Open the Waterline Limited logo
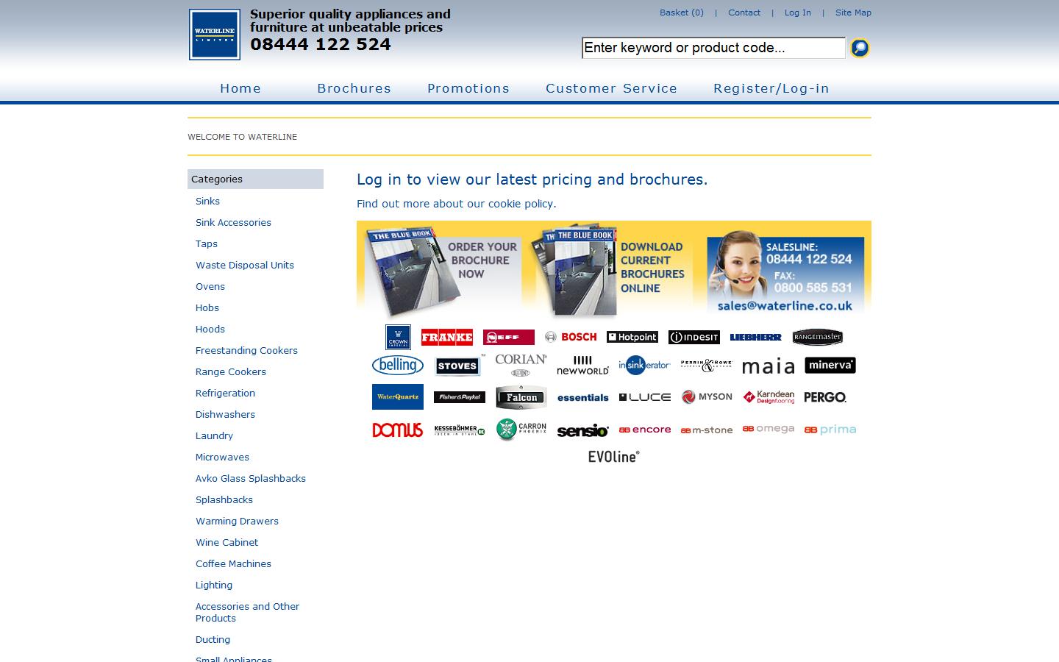 point(214,34)
